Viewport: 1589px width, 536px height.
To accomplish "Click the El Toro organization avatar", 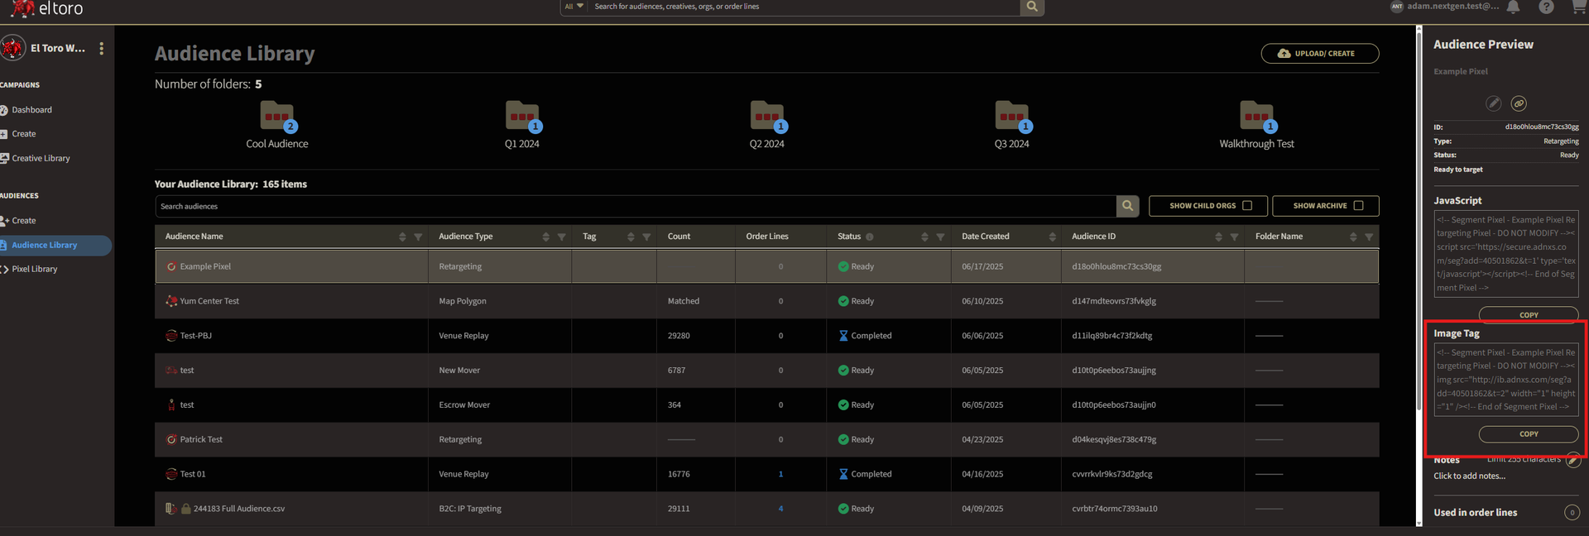I will (13, 48).
